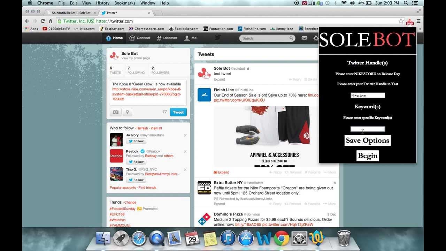Open Finder from the Dock
The width and height of the screenshot is (446, 251).
(x=103, y=238)
